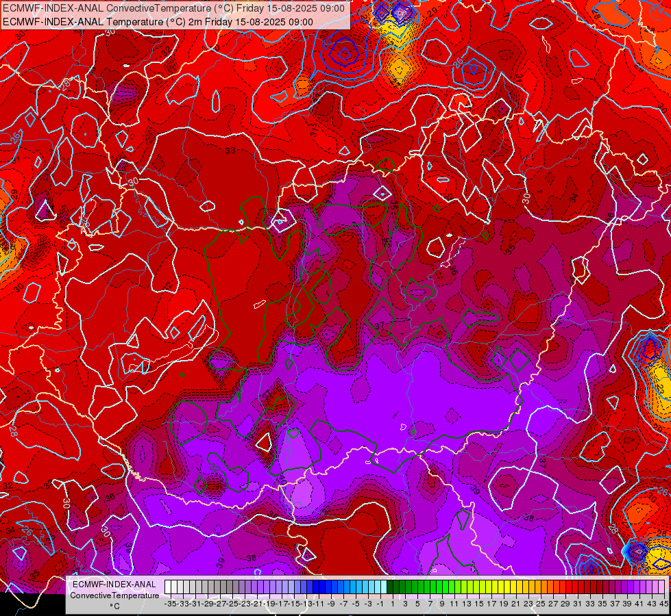
Task: Click the Temperature 2m title line
Action: (158, 22)
